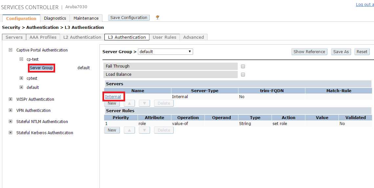Click the 'set role' action cell
The width and height of the screenshot is (374, 188).
pyautogui.click(x=288, y=124)
